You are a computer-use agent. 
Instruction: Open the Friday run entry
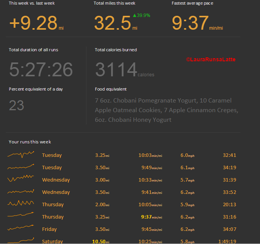click(49, 229)
